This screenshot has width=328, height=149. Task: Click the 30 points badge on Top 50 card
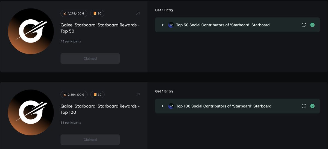coord(97,13)
